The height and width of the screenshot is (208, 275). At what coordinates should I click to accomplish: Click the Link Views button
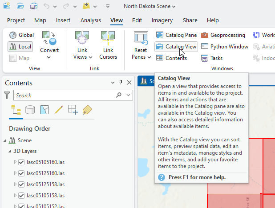point(82,45)
